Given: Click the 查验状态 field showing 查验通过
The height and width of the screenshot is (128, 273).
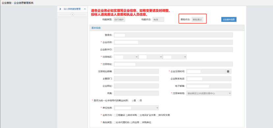Looking at the screenshot, I should pyautogui.click(x=197, y=19).
